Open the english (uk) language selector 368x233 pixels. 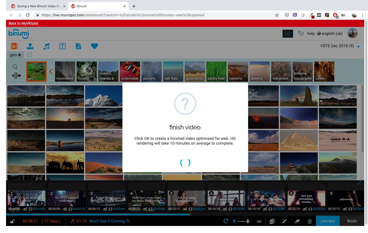click(330, 34)
